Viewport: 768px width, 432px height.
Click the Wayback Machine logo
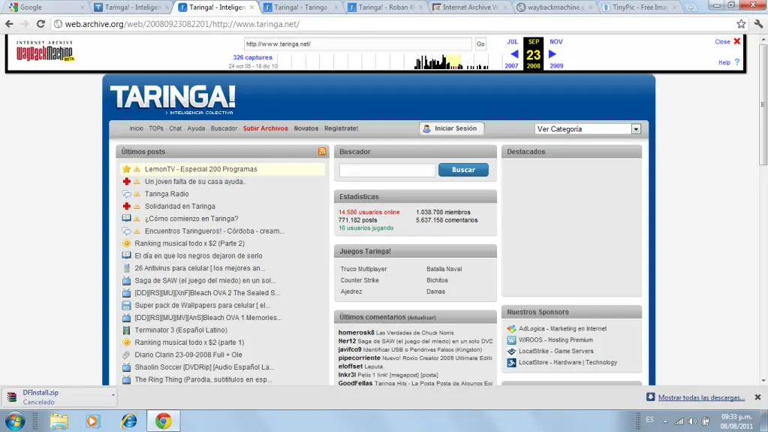click(x=44, y=51)
